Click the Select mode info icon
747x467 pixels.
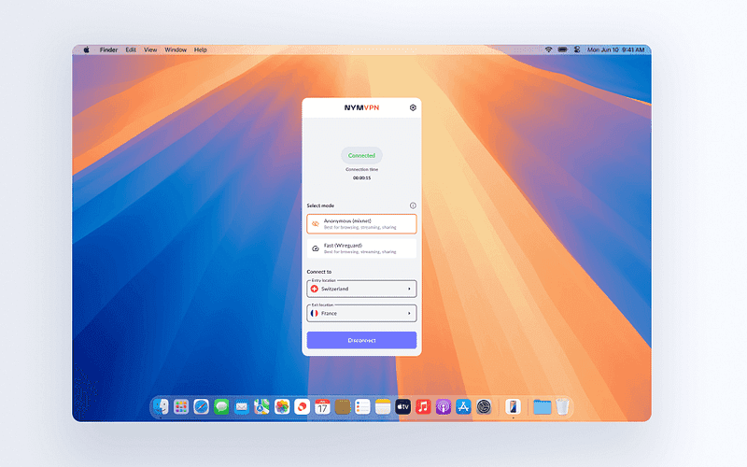(x=413, y=205)
